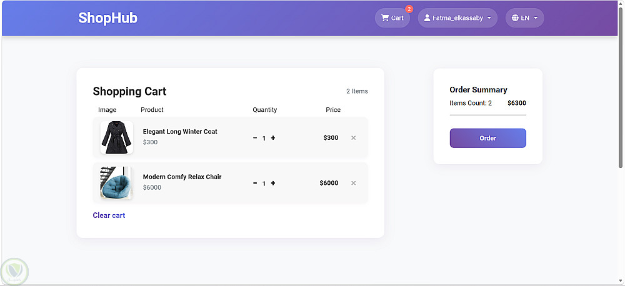Viewport: 625px width, 286px height.
Task: Decrease quantity of Modern Comfy Relax Chair
Action: [255, 183]
